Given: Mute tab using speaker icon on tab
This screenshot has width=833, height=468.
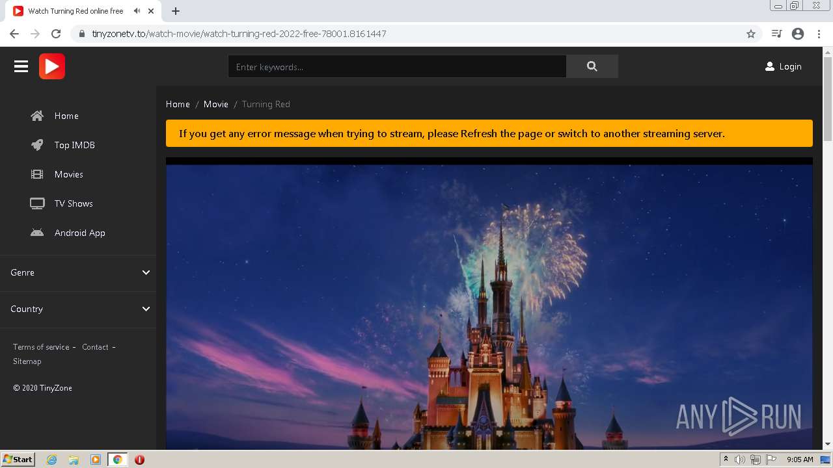Looking at the screenshot, I should 137,11.
